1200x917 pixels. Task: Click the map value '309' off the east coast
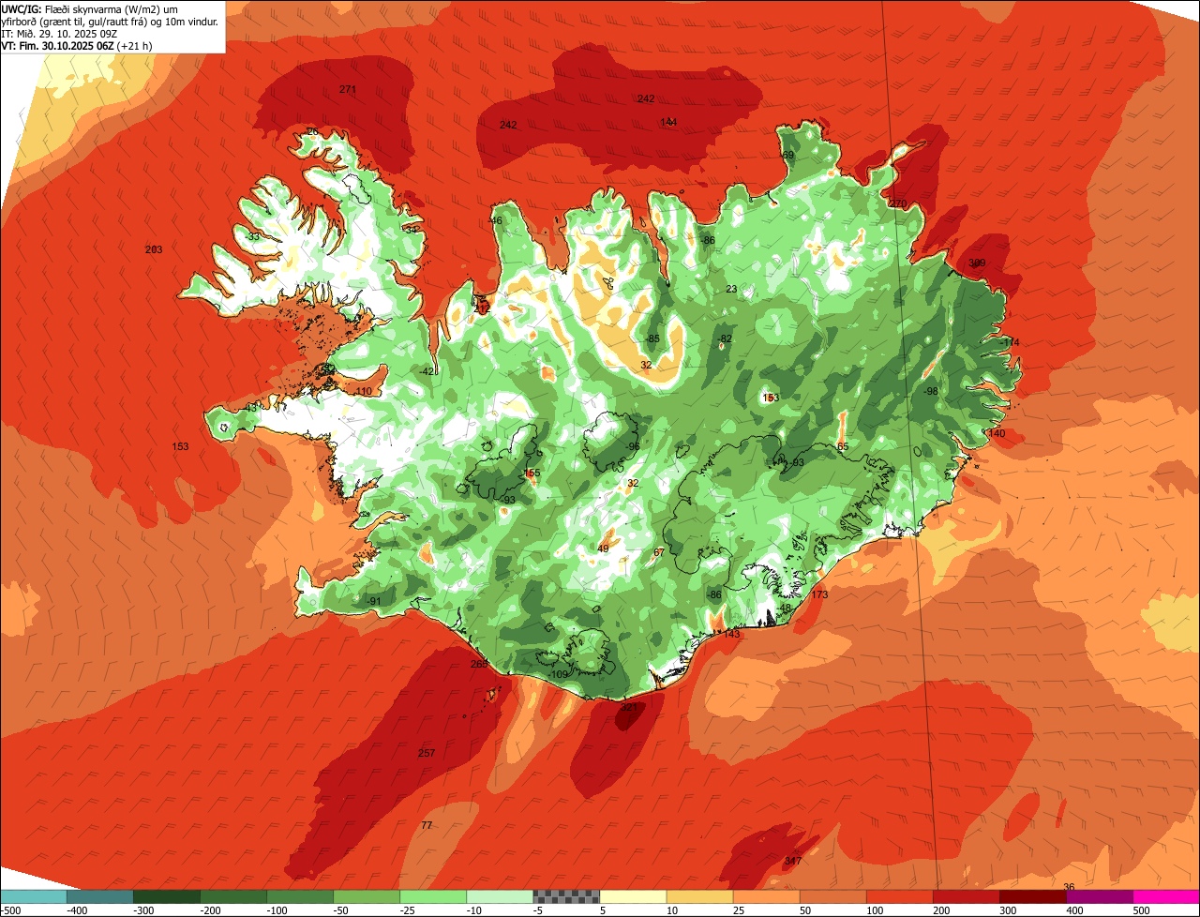pos(977,263)
